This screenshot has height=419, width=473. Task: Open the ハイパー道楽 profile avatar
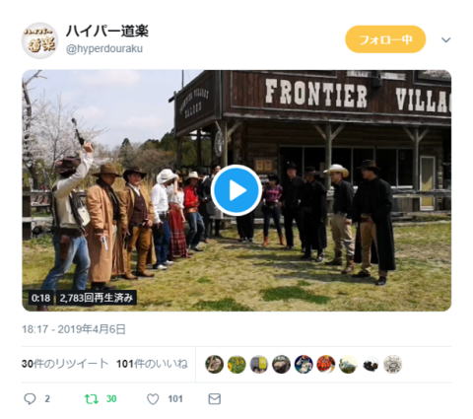click(39, 40)
